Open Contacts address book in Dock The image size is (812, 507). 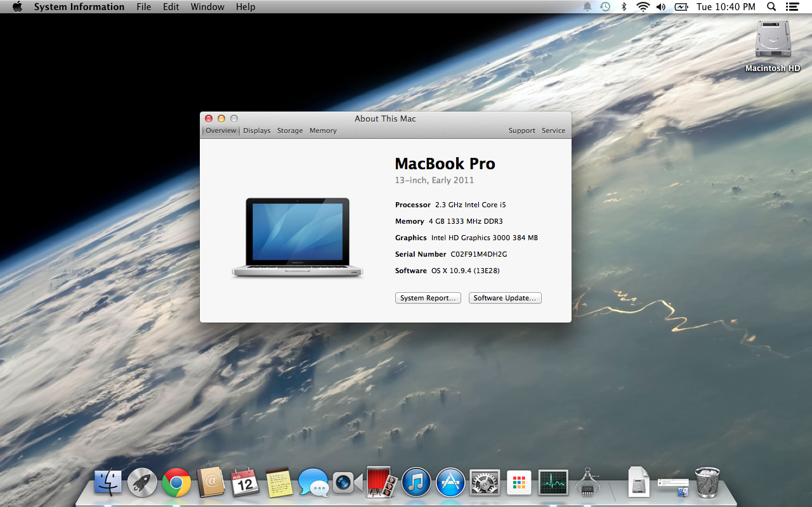[x=211, y=484]
